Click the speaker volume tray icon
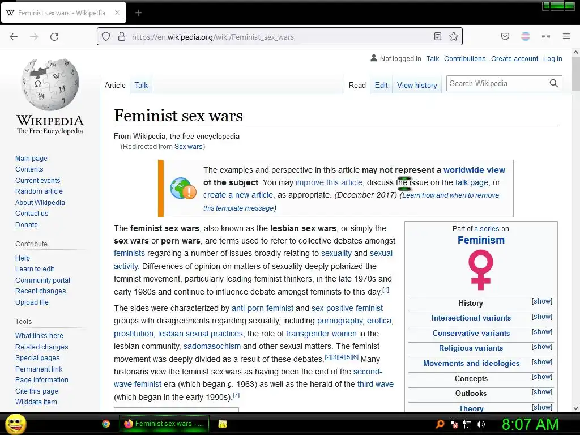 click(x=481, y=424)
